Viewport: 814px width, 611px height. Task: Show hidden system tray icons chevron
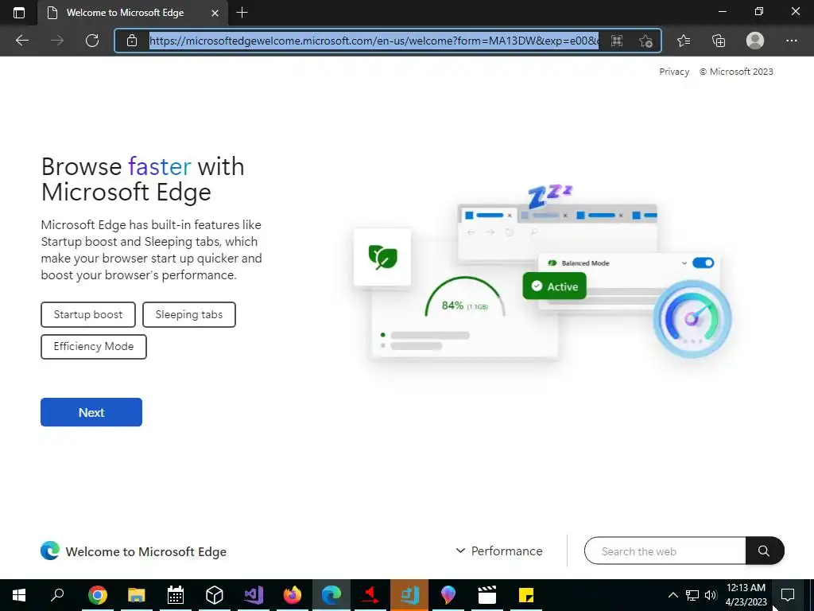point(673,595)
